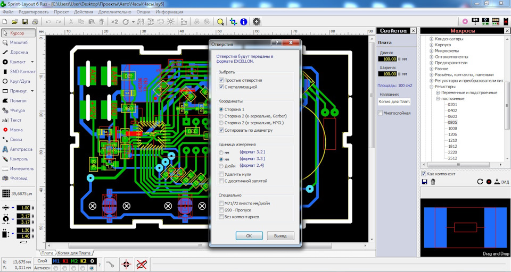Enable G90 - Пропуск checkbox
This screenshot has width=511, height=272.
point(221,210)
